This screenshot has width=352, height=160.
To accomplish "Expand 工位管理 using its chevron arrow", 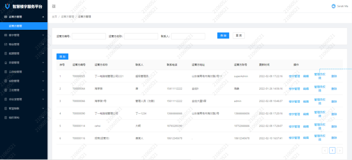I will [43, 90].
